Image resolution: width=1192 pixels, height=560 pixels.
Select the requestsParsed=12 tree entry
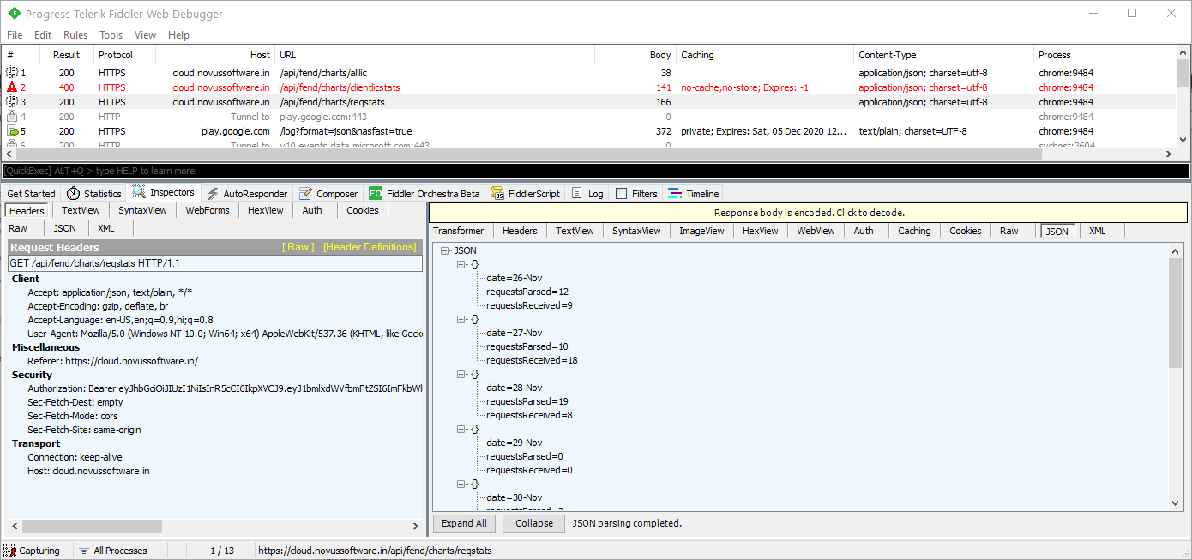coord(527,292)
